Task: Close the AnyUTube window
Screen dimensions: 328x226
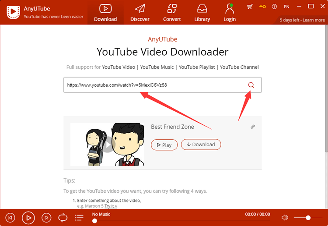Action: pos(323,7)
